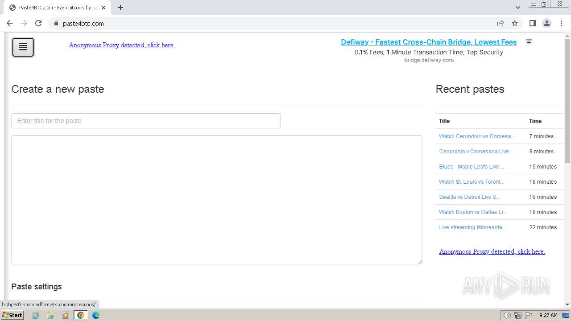Open Chrome three-dot menu
The height and width of the screenshot is (321, 571).
(562, 23)
